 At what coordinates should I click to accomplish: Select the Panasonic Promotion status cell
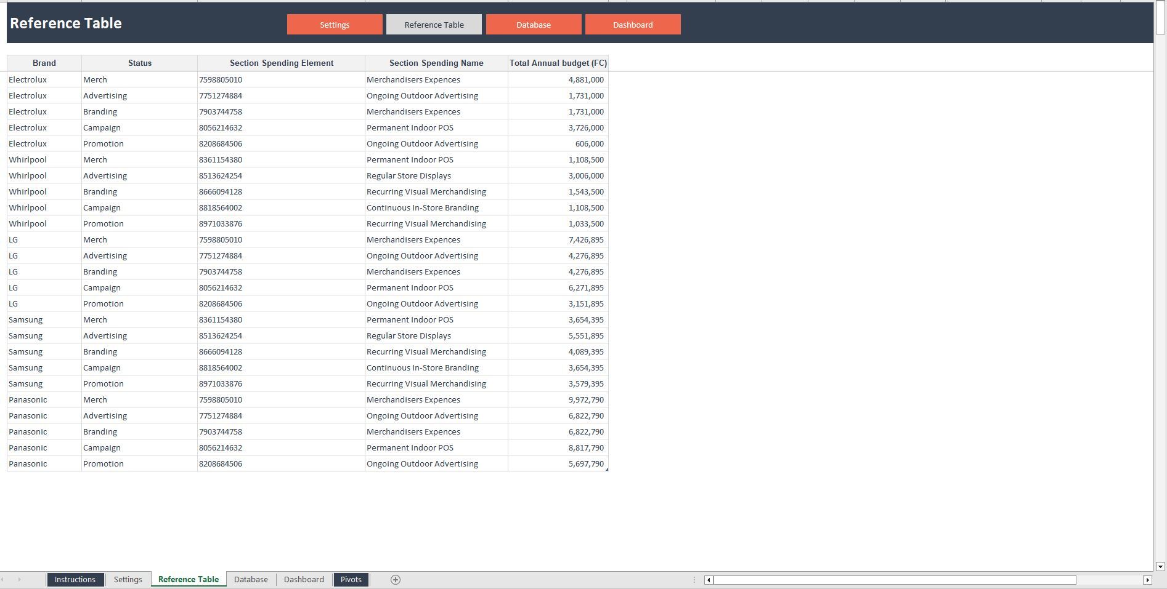140,463
